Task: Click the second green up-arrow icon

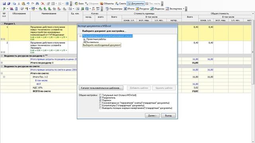Action: pyautogui.click(x=45, y=9)
